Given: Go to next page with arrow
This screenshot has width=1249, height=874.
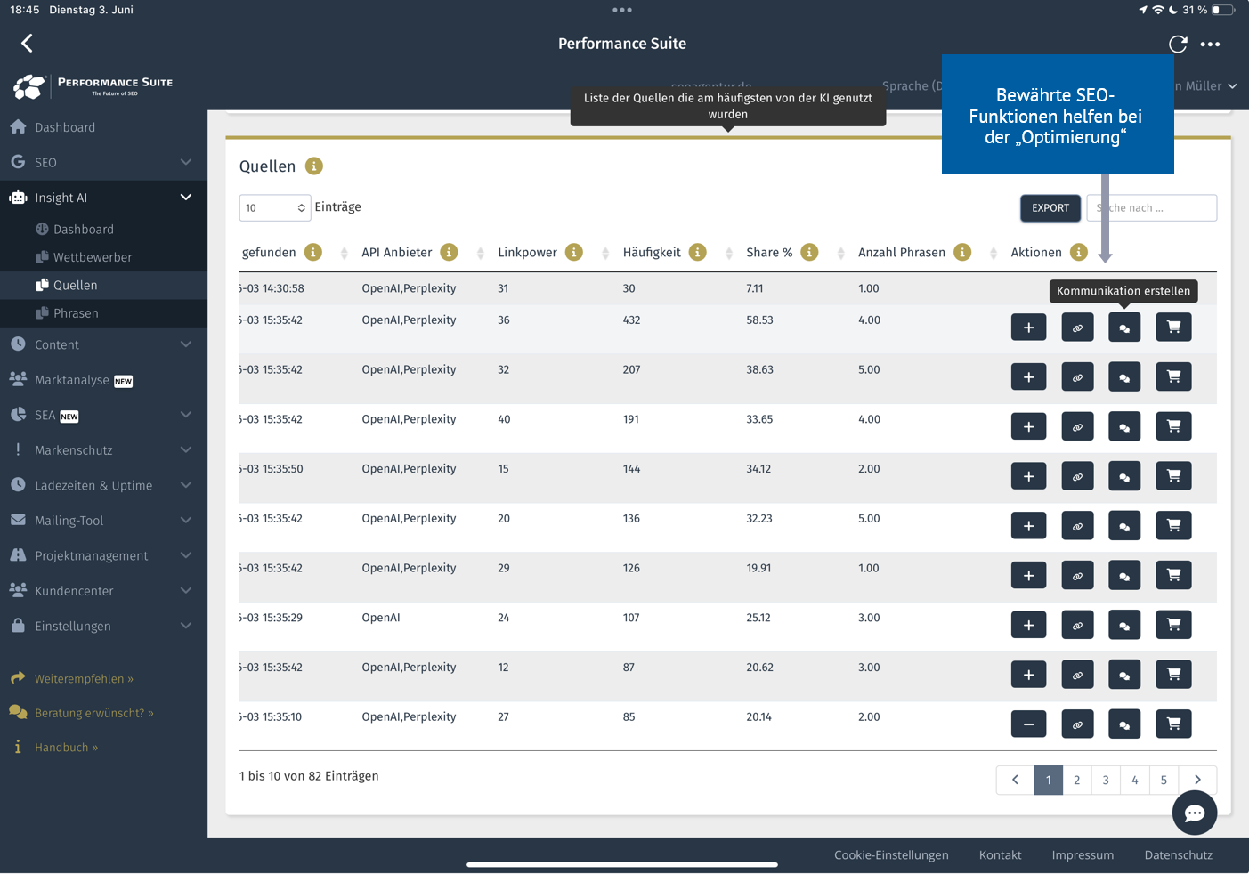Looking at the screenshot, I should click(x=1197, y=780).
